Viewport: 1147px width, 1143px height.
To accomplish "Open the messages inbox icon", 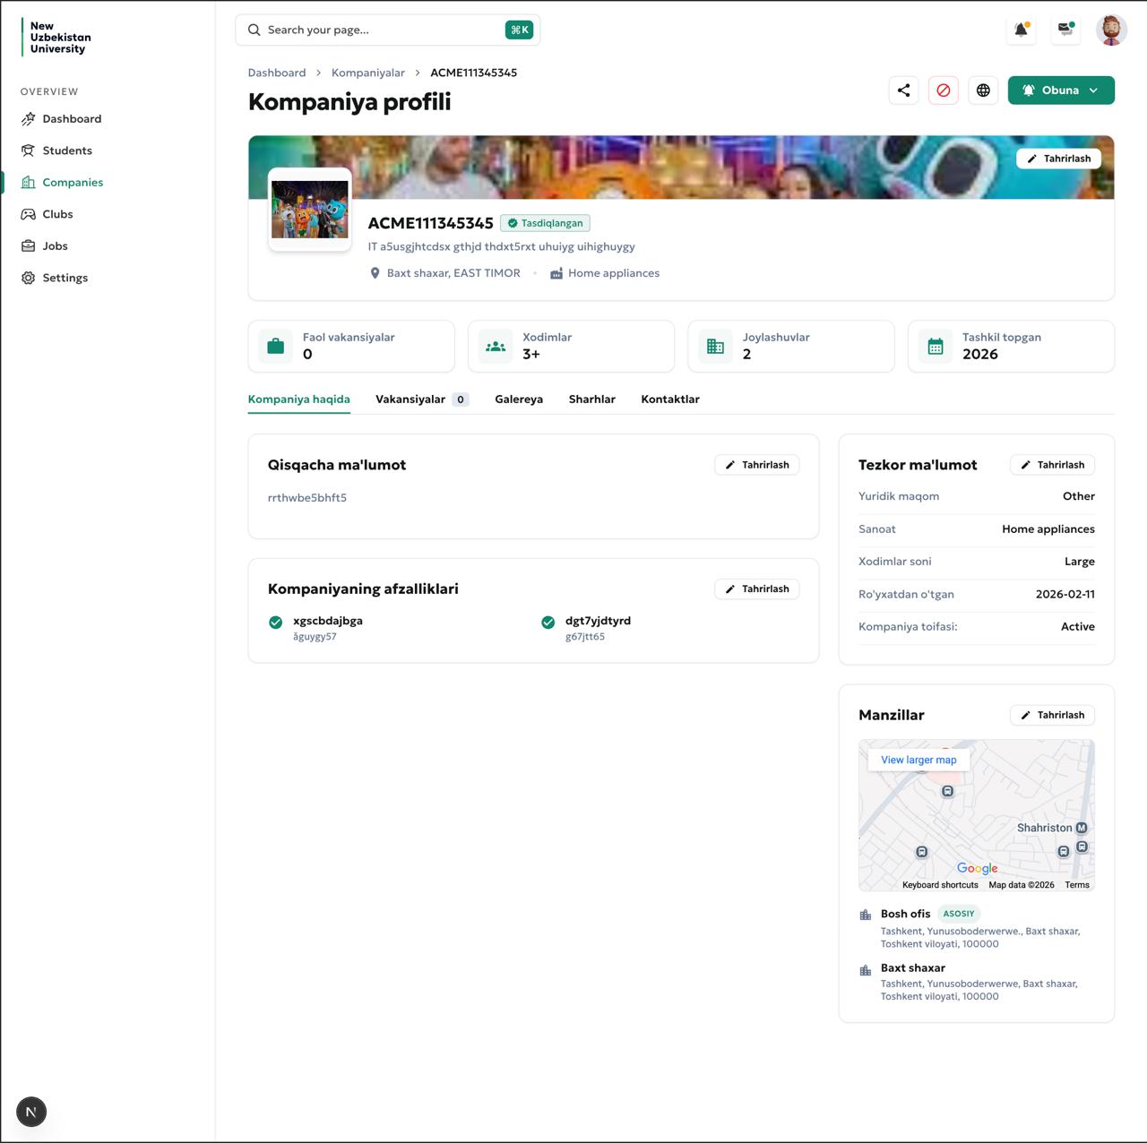I will 1065,30.
